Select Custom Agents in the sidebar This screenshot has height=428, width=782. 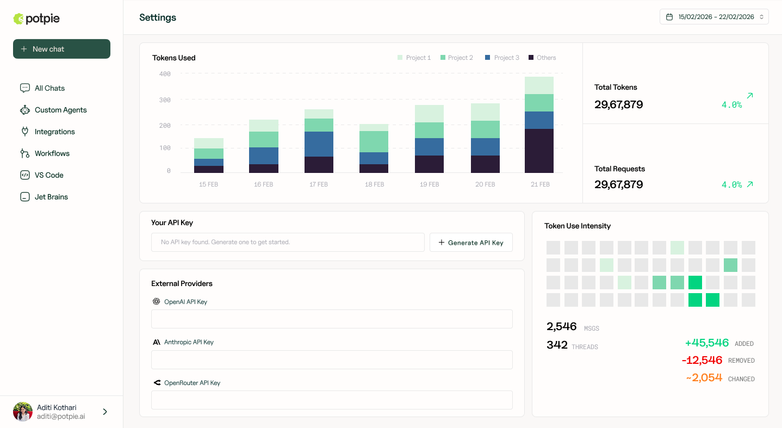pyautogui.click(x=60, y=109)
